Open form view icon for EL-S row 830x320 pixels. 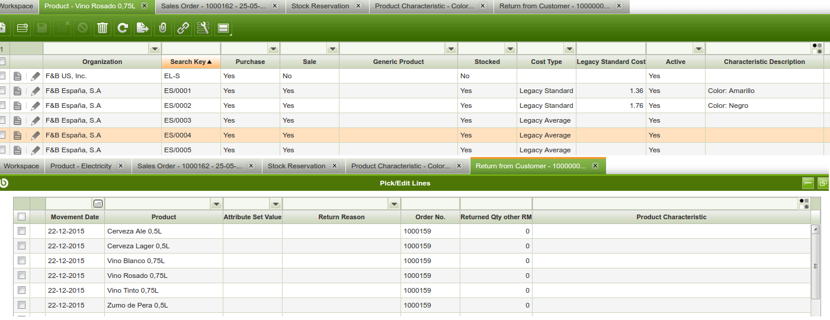[18, 76]
